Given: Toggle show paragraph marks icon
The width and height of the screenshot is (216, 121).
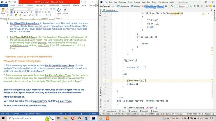Looking at the screenshot, I should 50,15.
